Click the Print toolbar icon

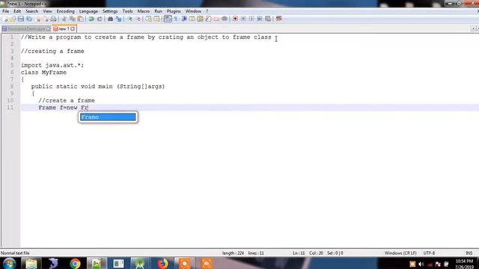(54, 19)
